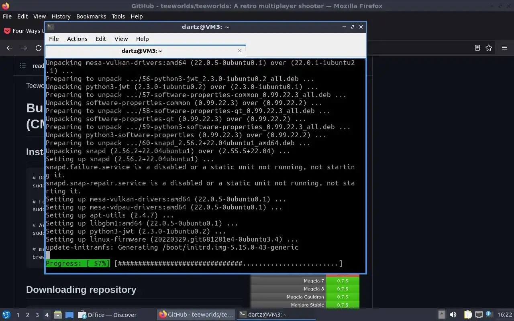
Task: Open the Lubuntu start menu
Action: point(6,315)
